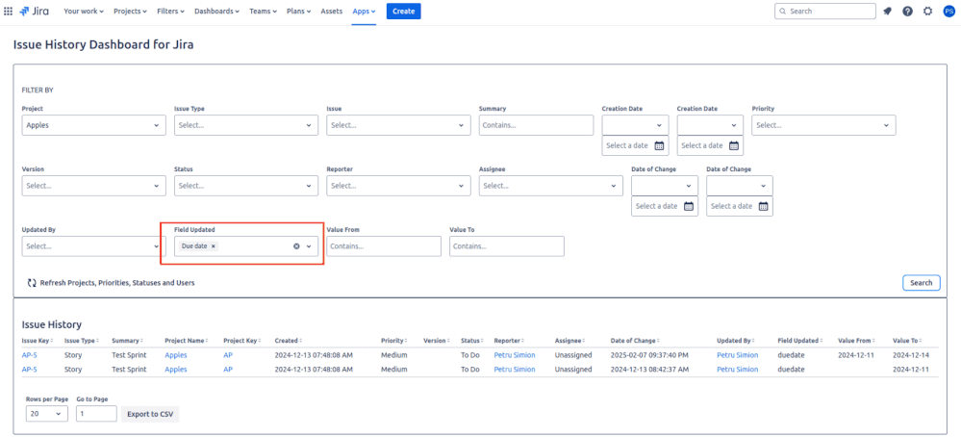This screenshot has width=961, height=437.
Task: Select the 2024-12-14 Value To cell
Action: (x=909, y=355)
